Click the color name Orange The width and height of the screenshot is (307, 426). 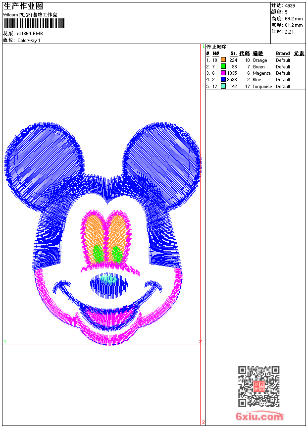tap(260, 60)
